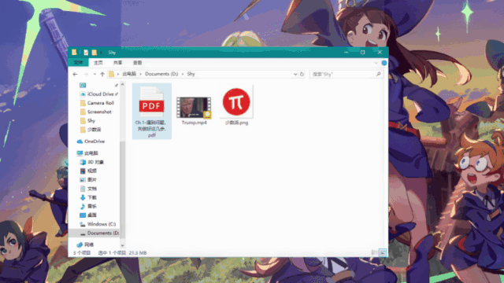Open 3D 对象 folder in sidebar
Screen dimensions: 504x283
tap(95, 162)
